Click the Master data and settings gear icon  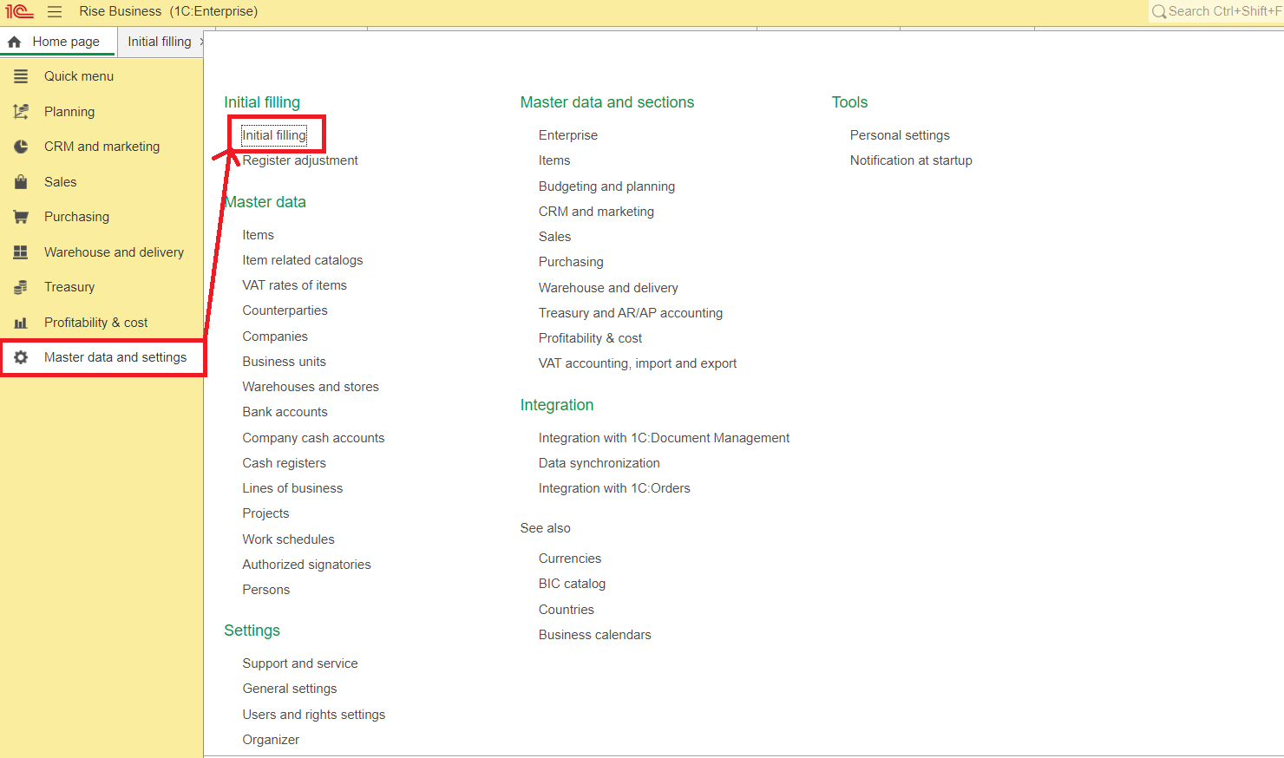21,357
